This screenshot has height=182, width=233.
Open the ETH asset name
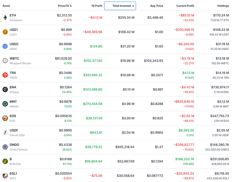13,15
